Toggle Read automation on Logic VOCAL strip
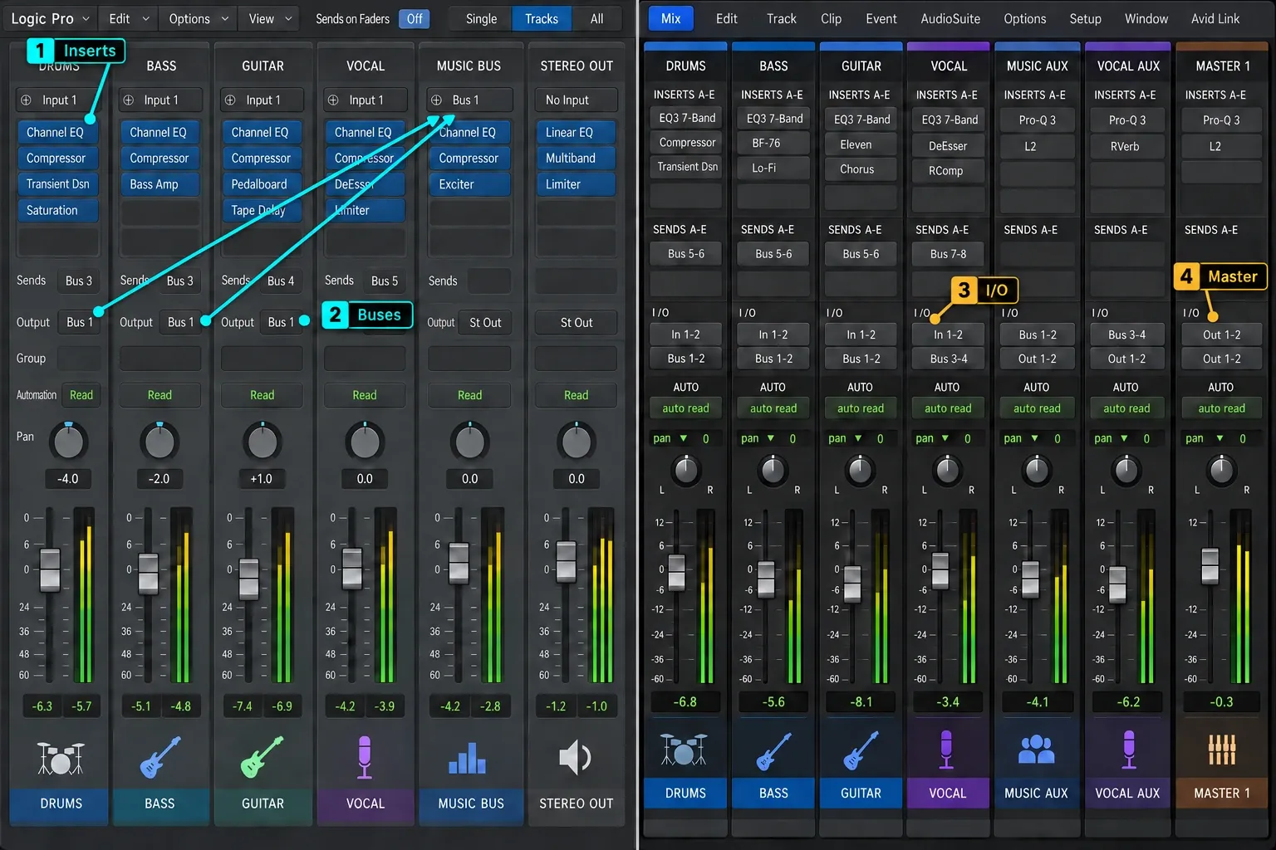 [x=365, y=395]
